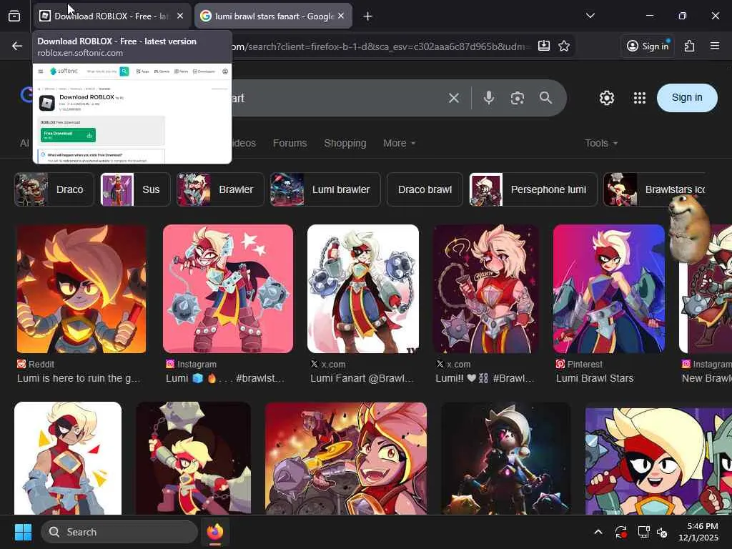
Task: Select the Persephone lumi suggestion chip
Action: tap(533, 189)
